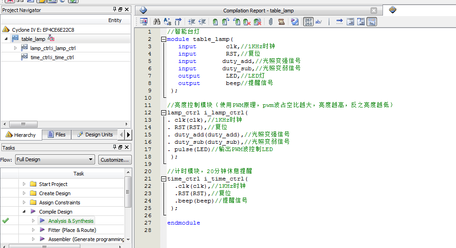456x248 pixels.
Task: Switch to the Design Units tab
Action: click(x=95, y=135)
